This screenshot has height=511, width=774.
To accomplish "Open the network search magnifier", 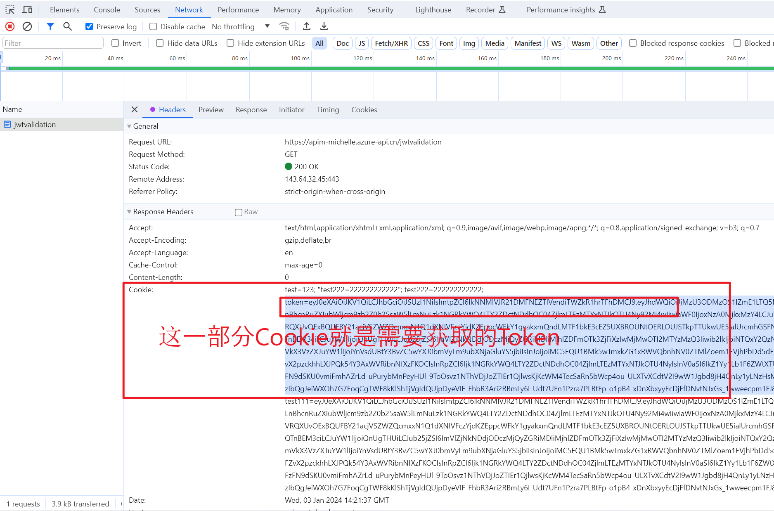I will (67, 27).
